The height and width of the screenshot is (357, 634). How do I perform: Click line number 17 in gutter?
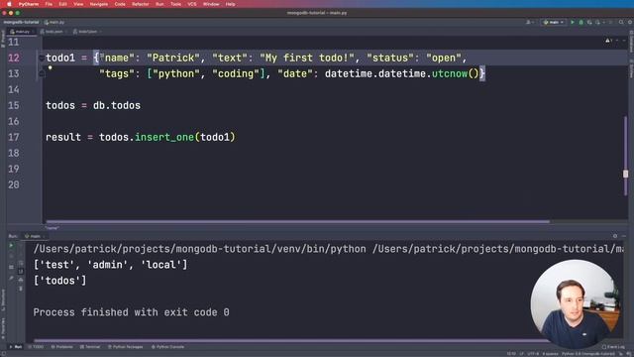coord(13,137)
